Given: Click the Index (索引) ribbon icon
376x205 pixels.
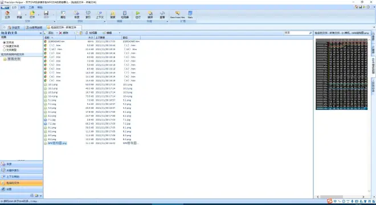Looking at the screenshot, I should tap(88, 14).
